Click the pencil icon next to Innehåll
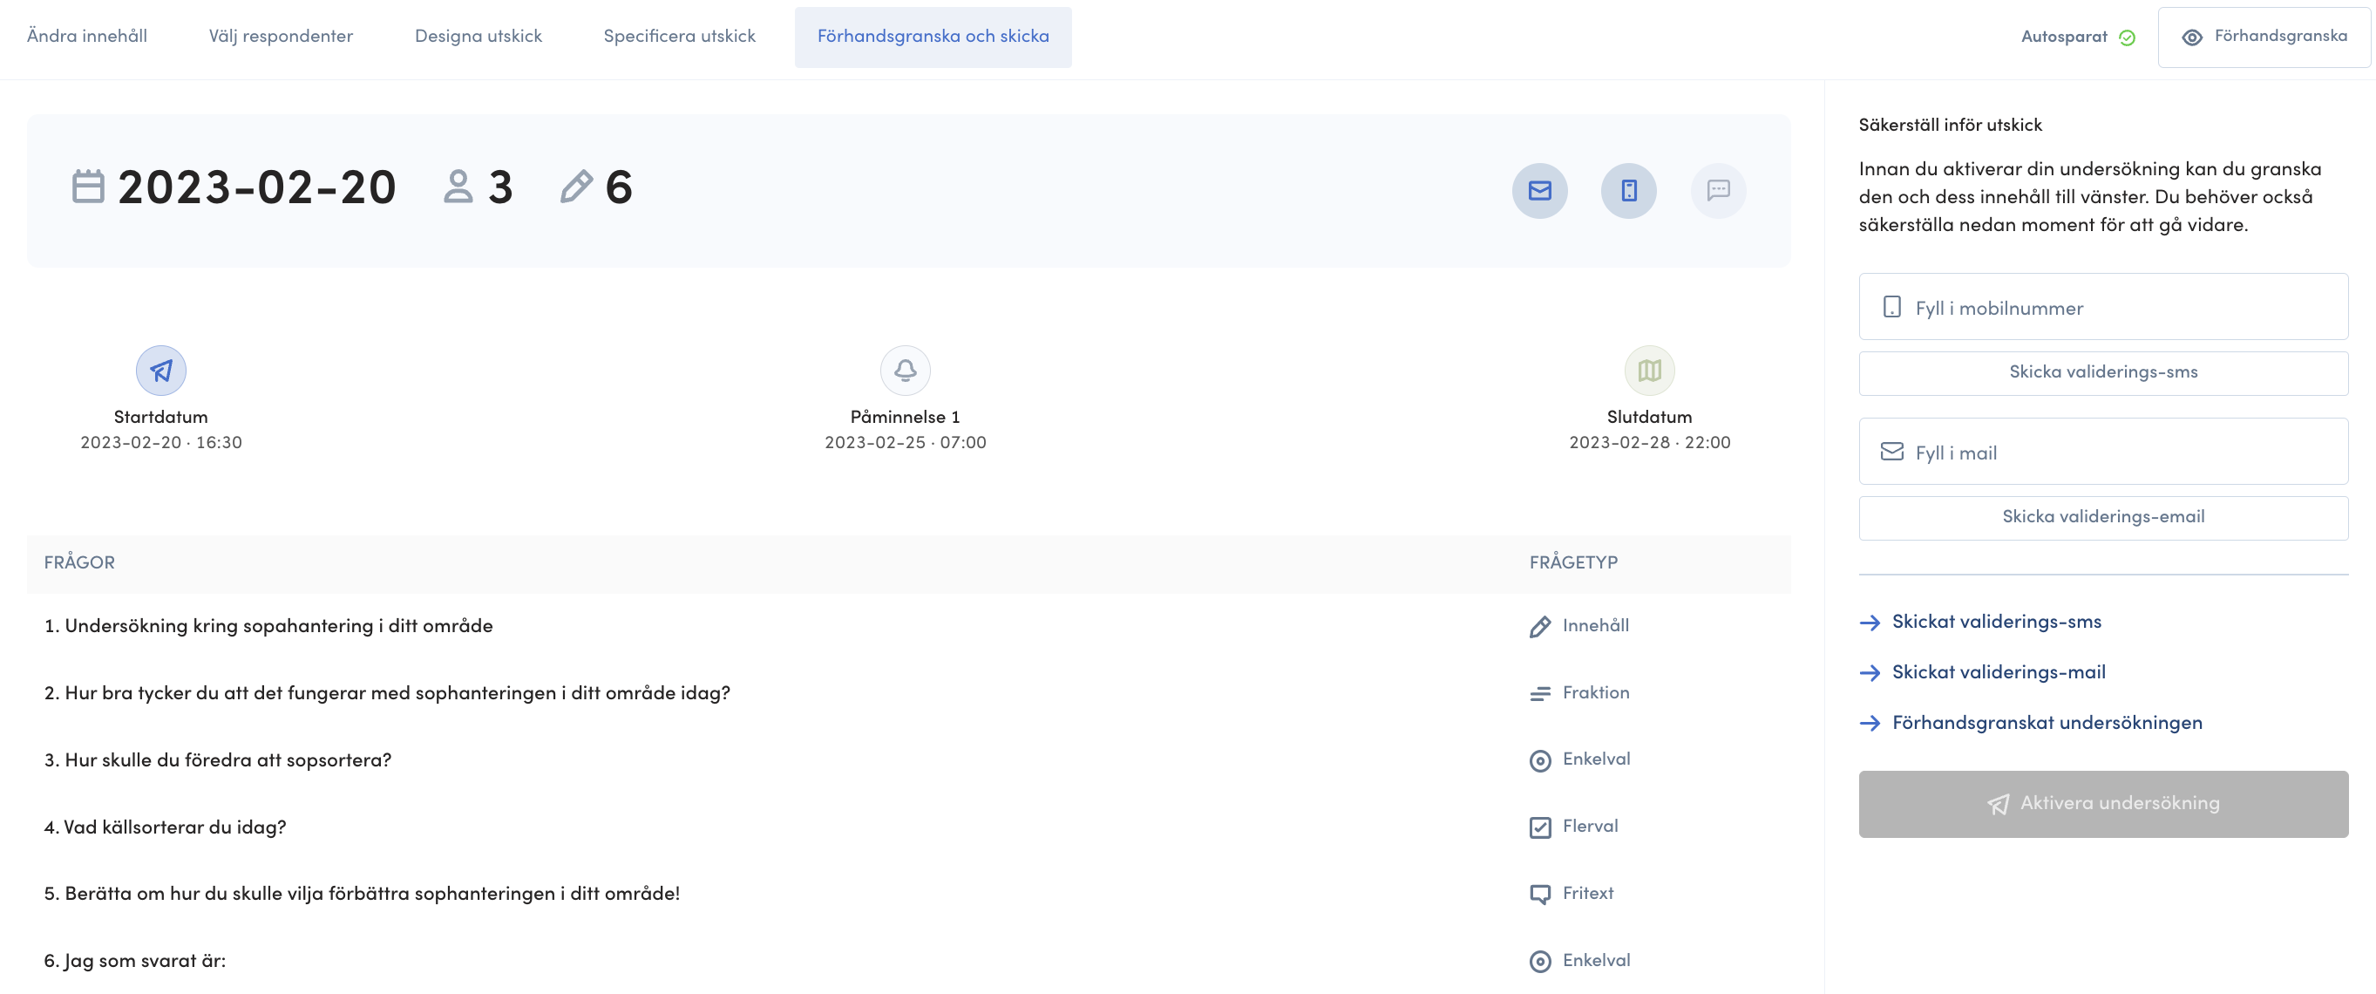The width and height of the screenshot is (2376, 994). (x=1539, y=627)
